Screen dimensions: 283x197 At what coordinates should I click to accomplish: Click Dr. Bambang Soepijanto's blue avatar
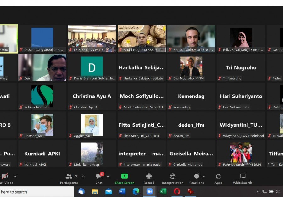pos(42,38)
